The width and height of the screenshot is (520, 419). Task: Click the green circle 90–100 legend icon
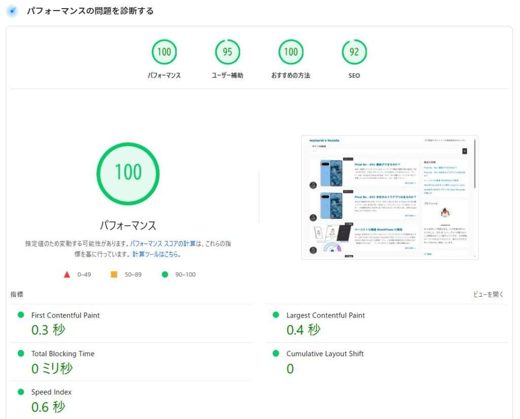coord(165,274)
